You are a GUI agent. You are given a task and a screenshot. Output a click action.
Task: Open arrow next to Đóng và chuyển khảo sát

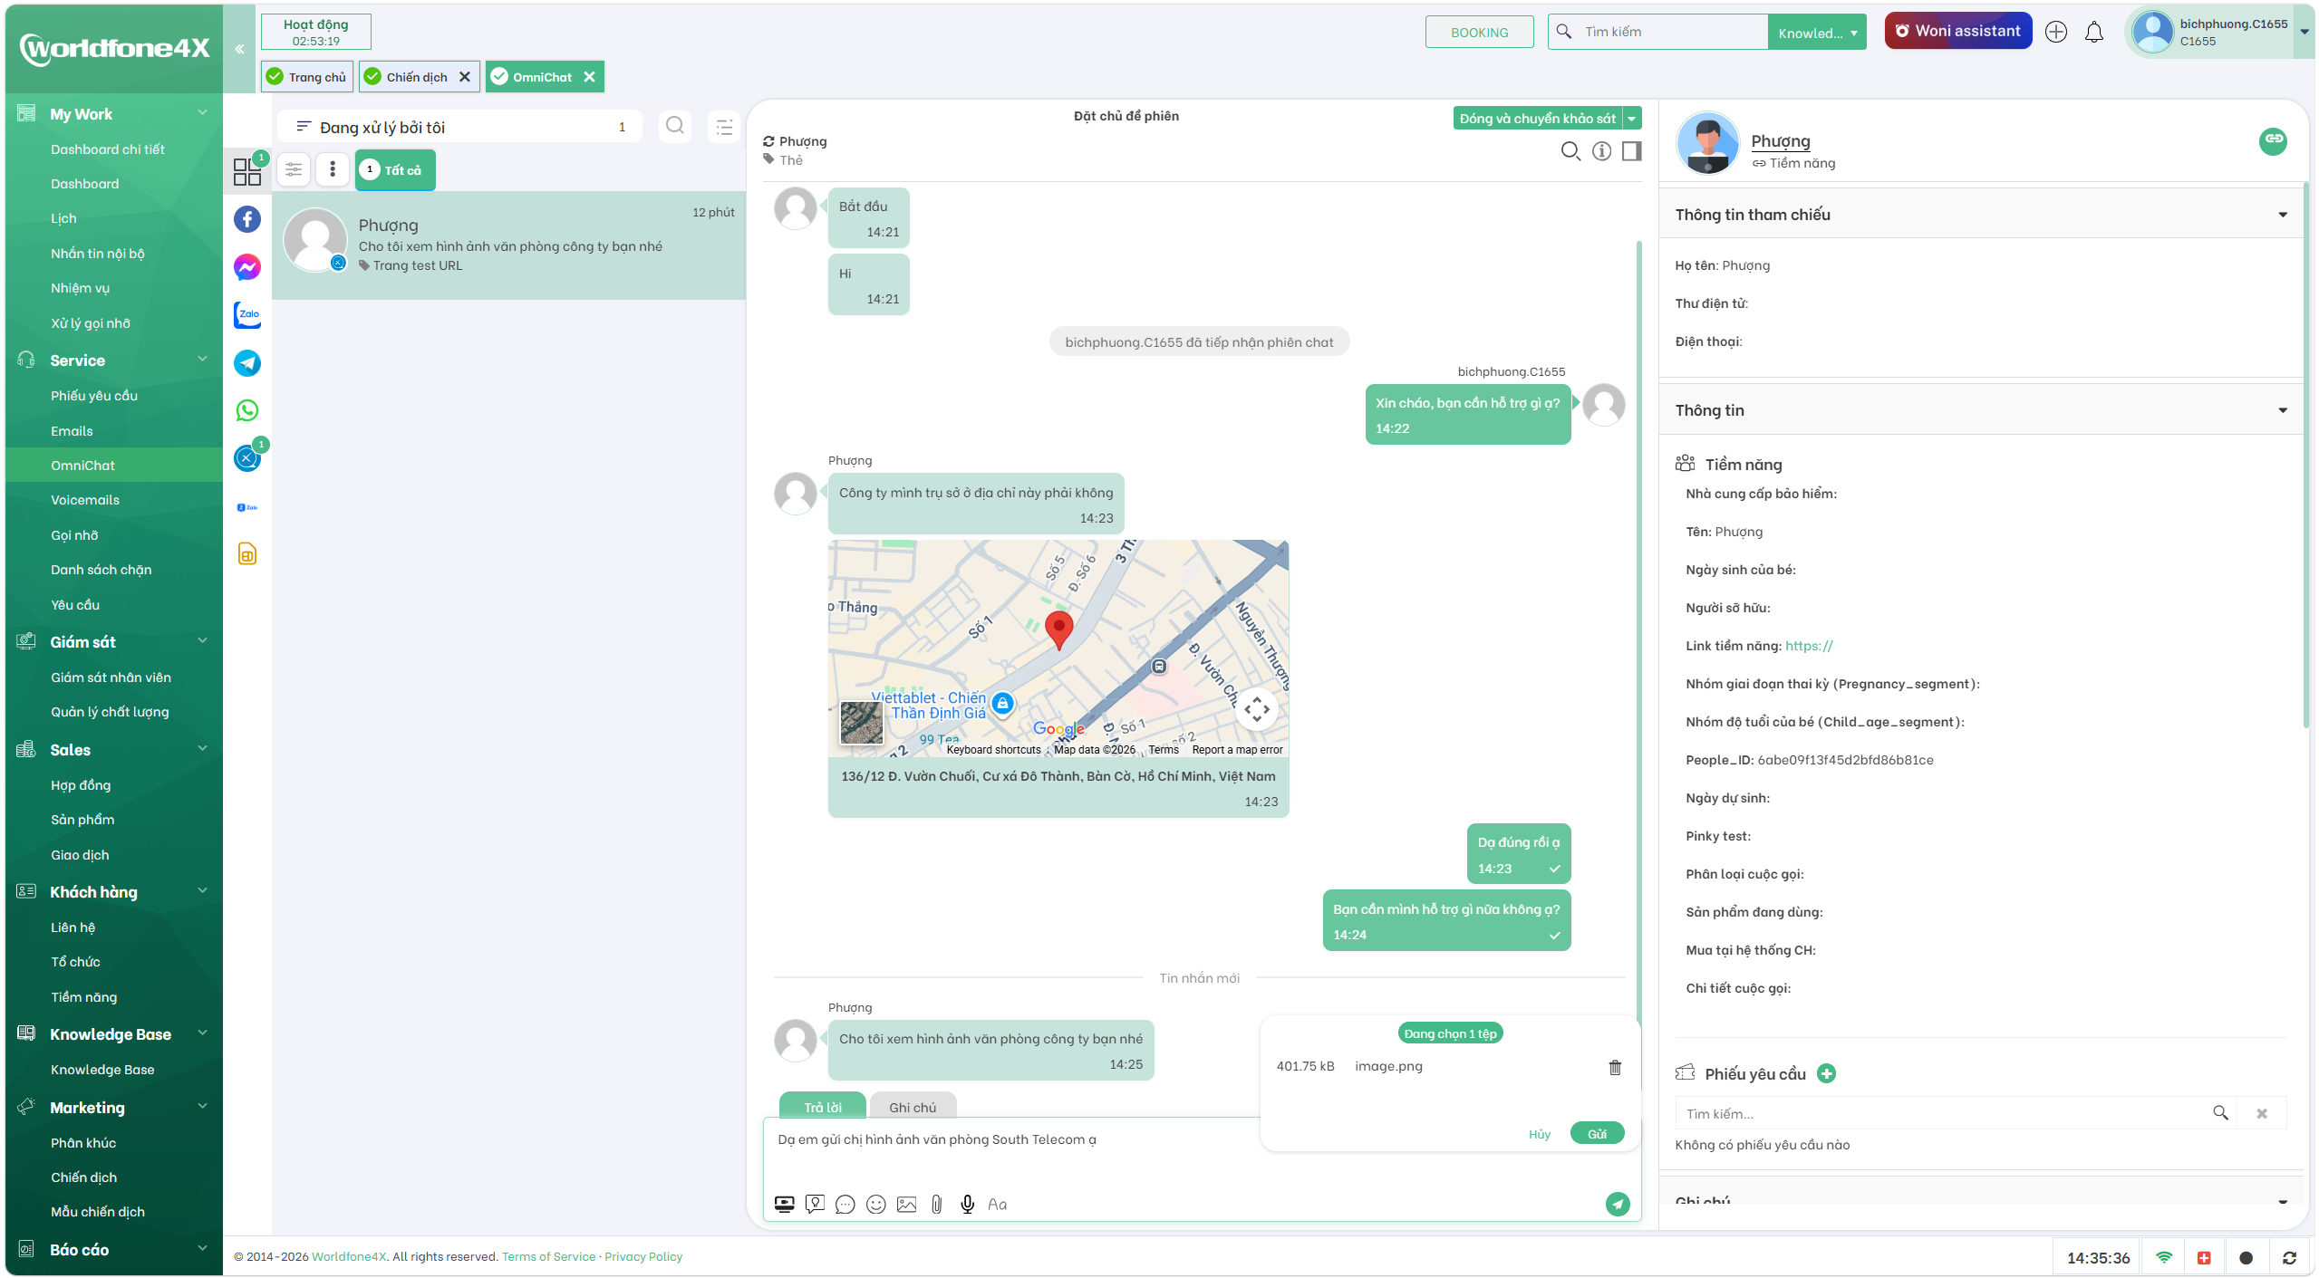coord(1632,119)
